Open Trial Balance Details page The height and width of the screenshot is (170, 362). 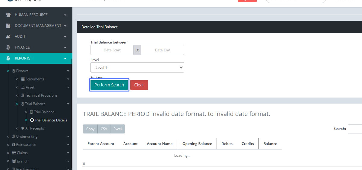click(51, 120)
